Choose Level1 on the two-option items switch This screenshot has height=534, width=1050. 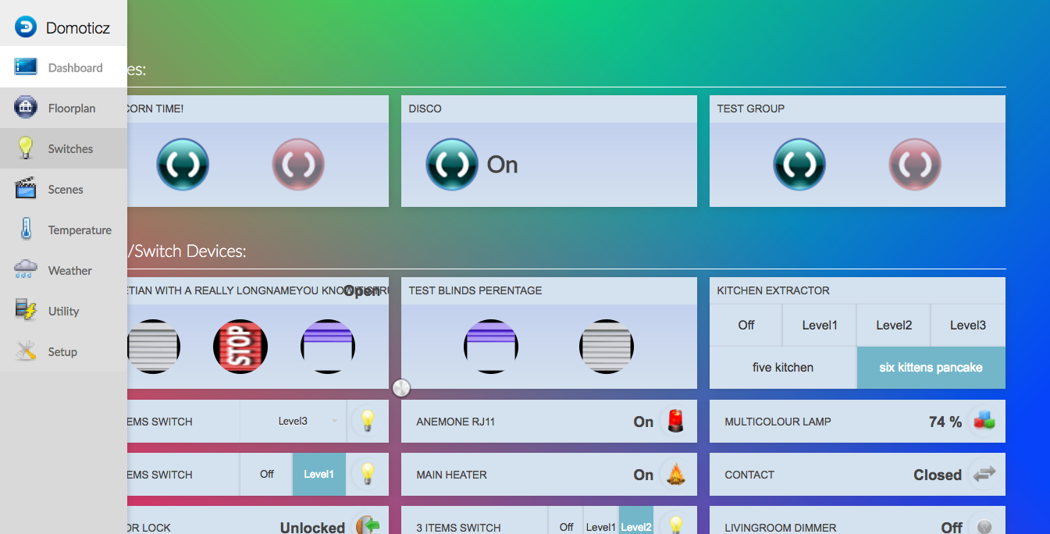[x=319, y=475]
